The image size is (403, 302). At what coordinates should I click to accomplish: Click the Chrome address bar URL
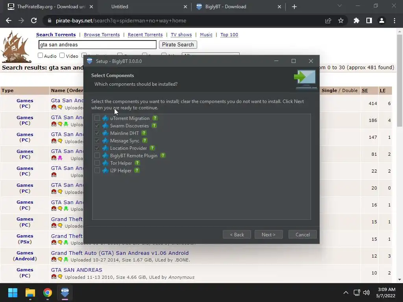click(121, 20)
